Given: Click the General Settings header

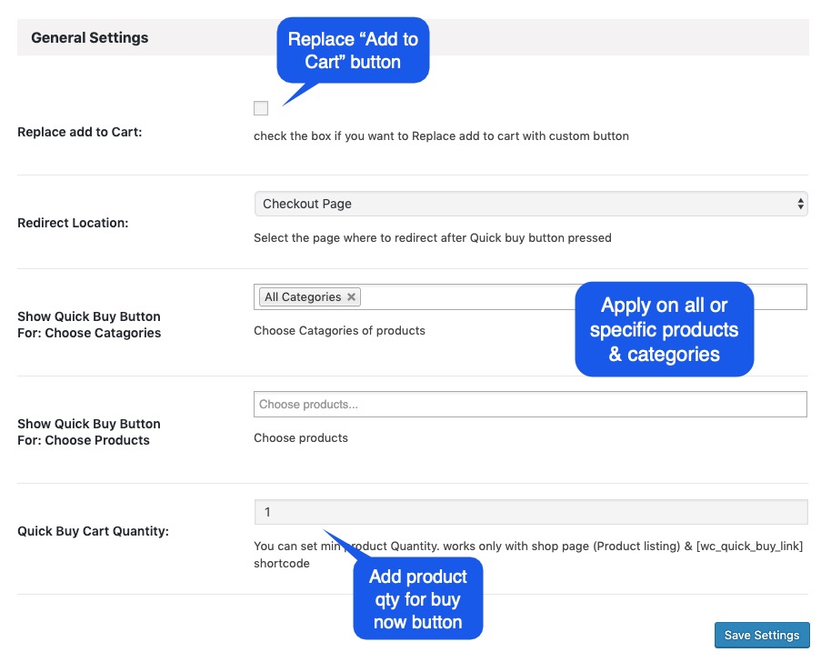Looking at the screenshot, I should pos(89,37).
